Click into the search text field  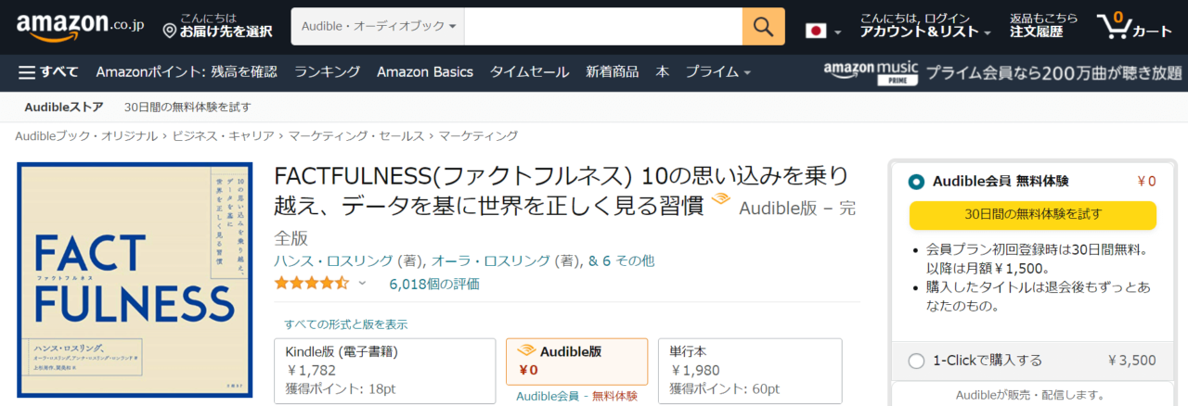603,27
